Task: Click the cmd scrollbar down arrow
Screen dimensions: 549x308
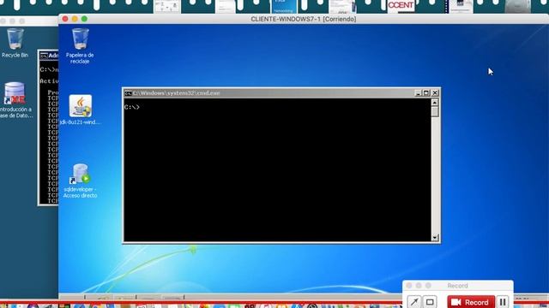Action: coord(435,238)
